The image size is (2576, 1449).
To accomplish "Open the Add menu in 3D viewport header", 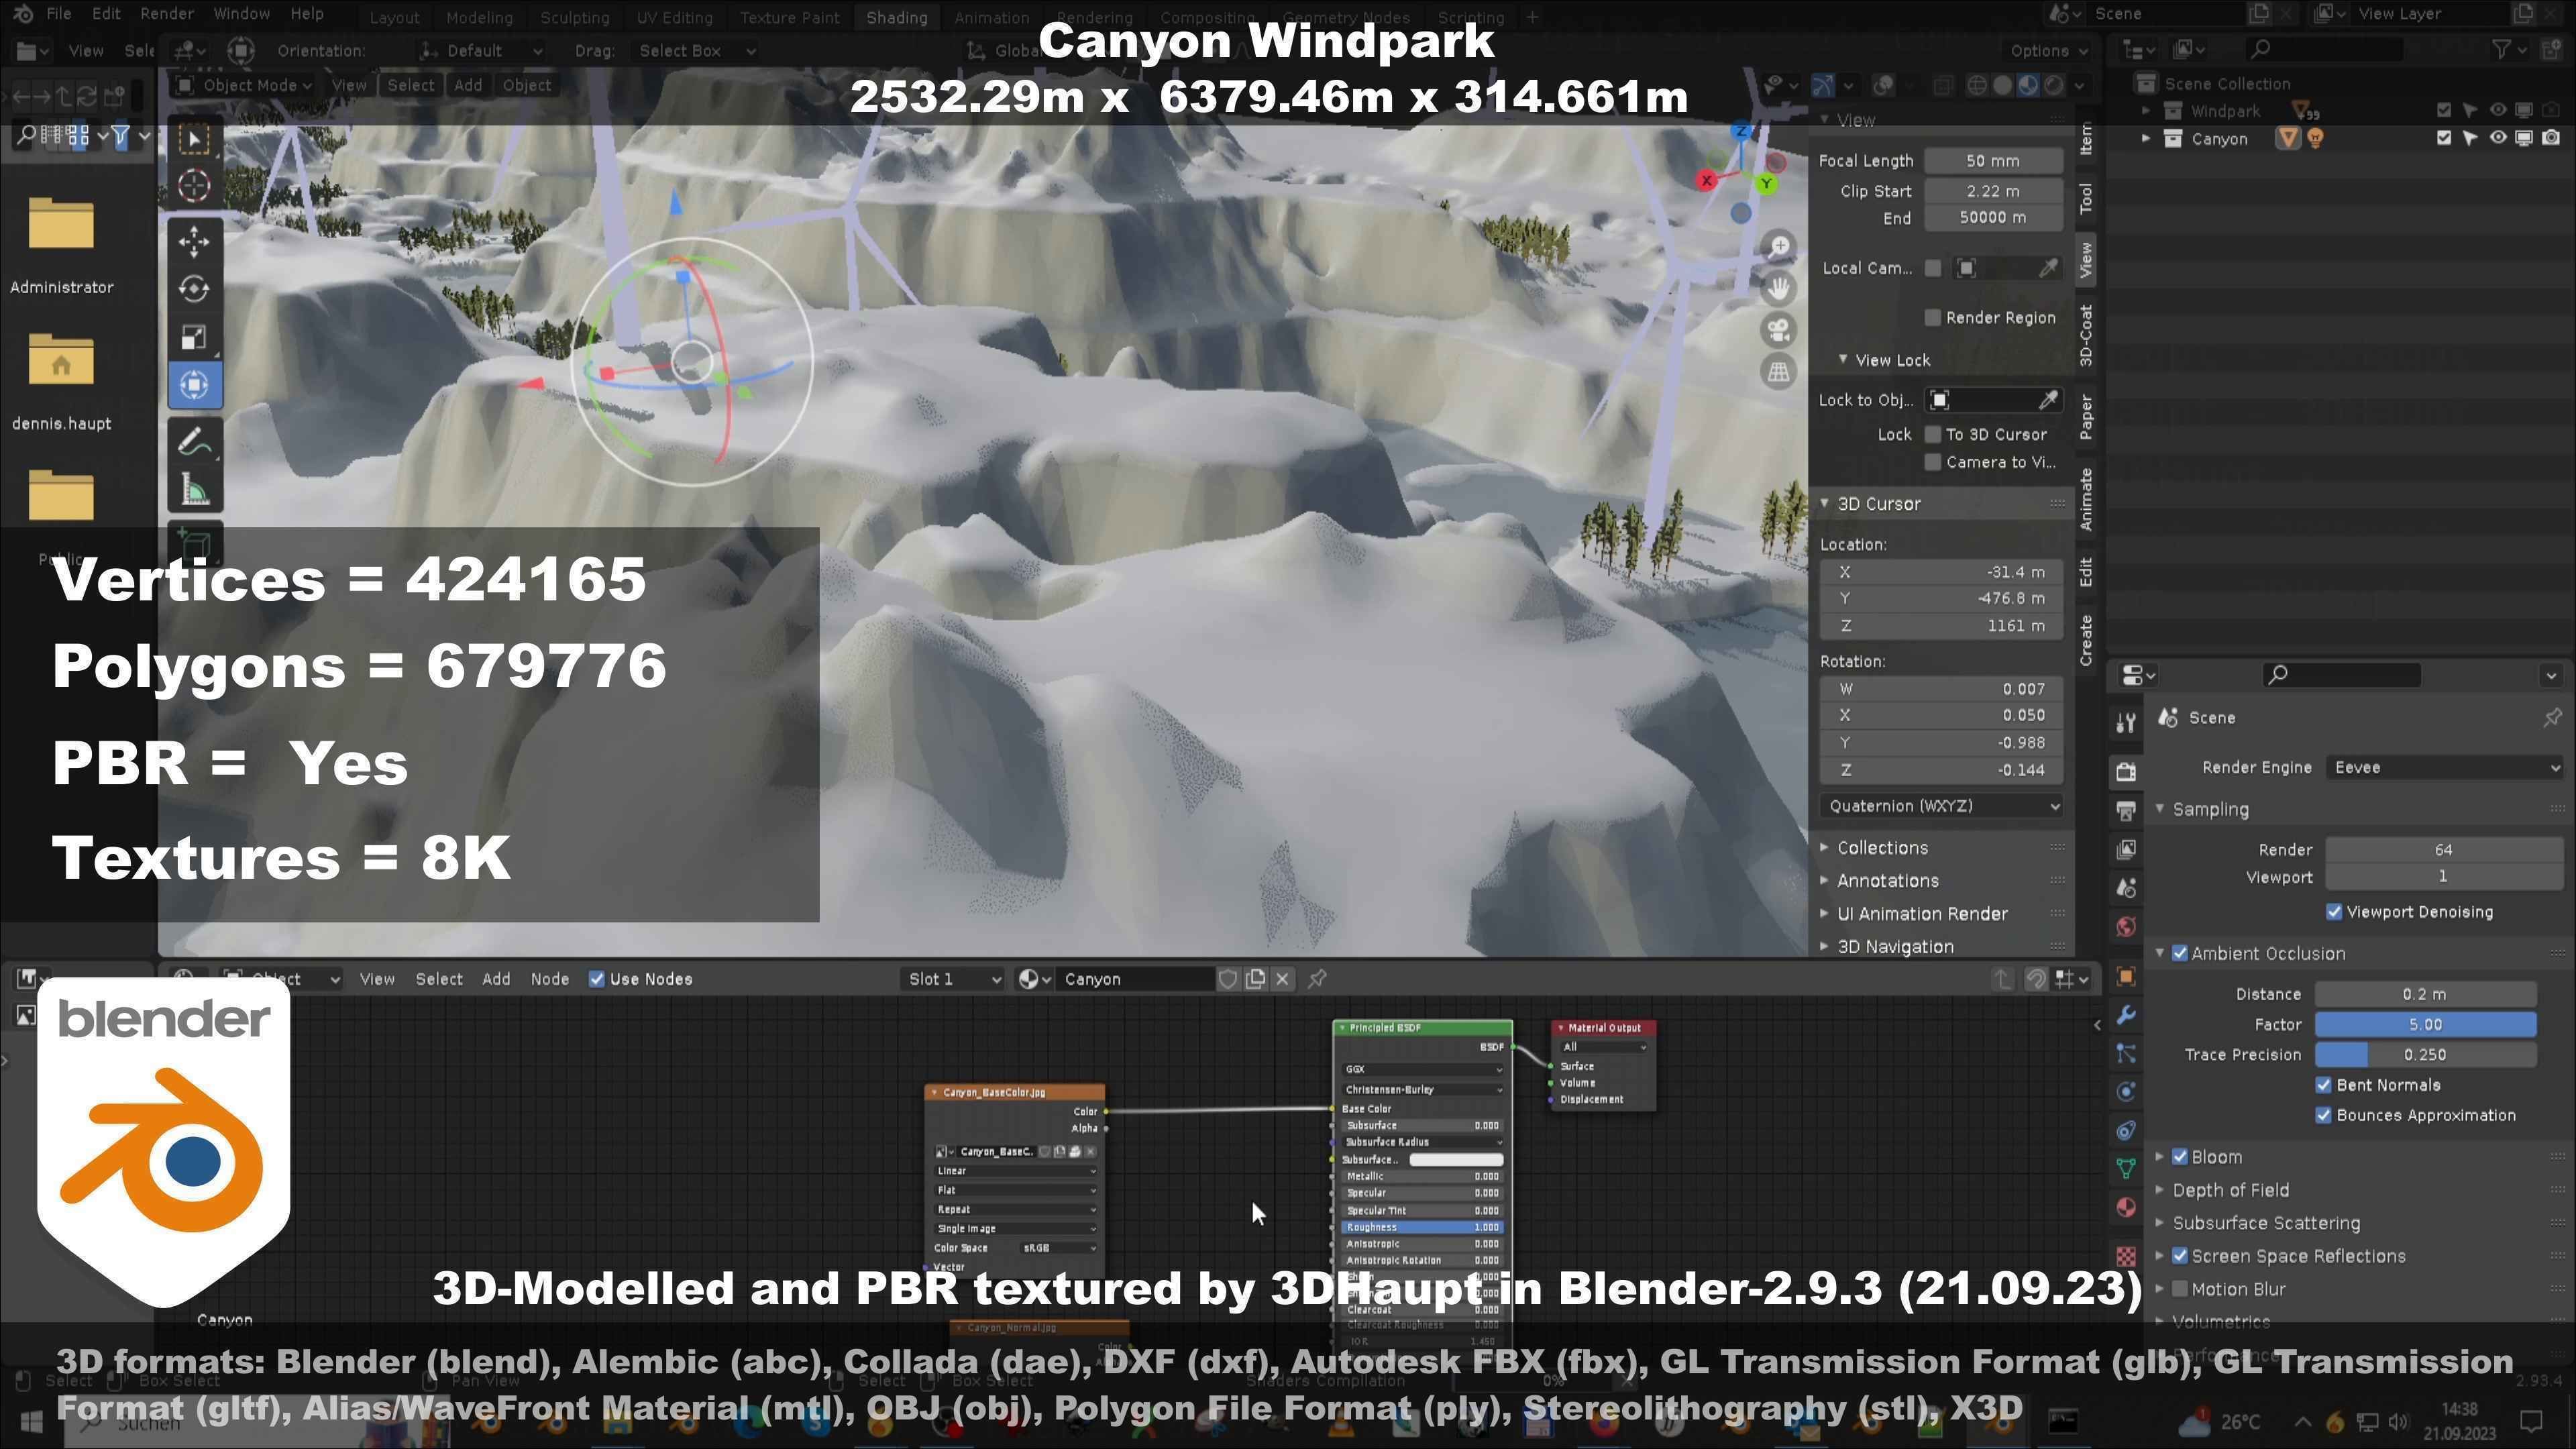I will pos(468,85).
